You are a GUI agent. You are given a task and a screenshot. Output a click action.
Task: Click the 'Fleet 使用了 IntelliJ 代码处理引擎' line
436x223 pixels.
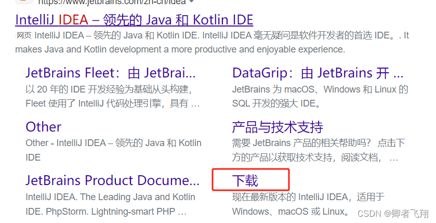coord(113,103)
